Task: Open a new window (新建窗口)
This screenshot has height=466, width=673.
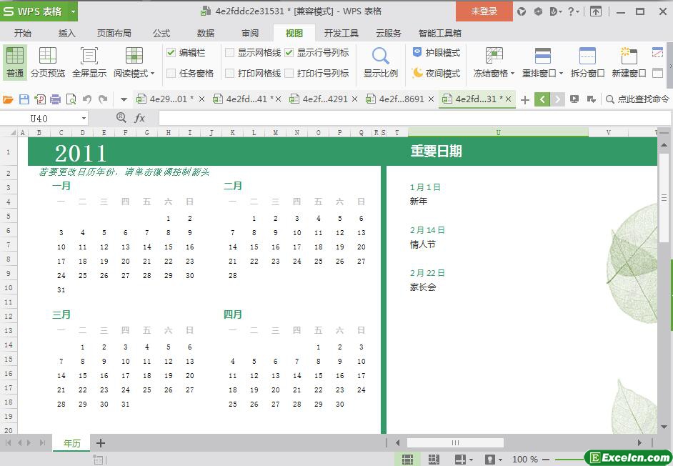Action: (629, 61)
